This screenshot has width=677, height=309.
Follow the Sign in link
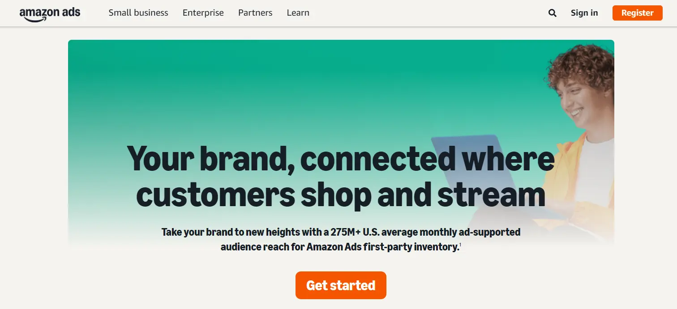(x=584, y=13)
